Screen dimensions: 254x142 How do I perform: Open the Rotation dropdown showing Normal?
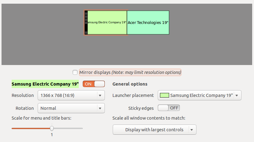67,108
